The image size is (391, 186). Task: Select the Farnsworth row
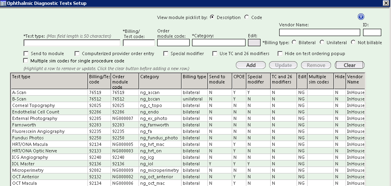coord(188,125)
